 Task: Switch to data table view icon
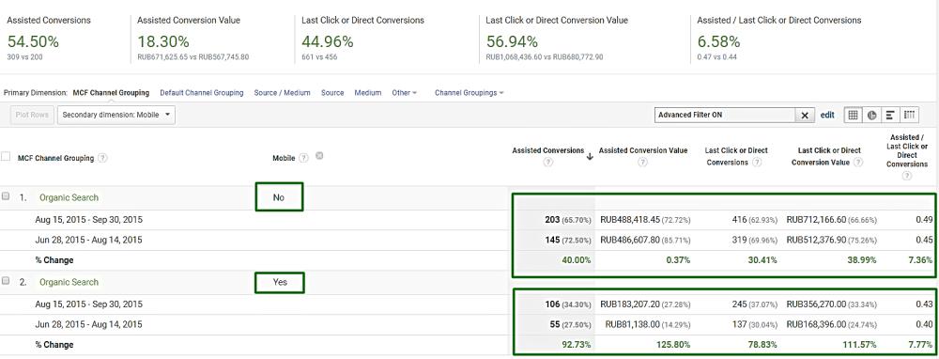[x=854, y=115]
